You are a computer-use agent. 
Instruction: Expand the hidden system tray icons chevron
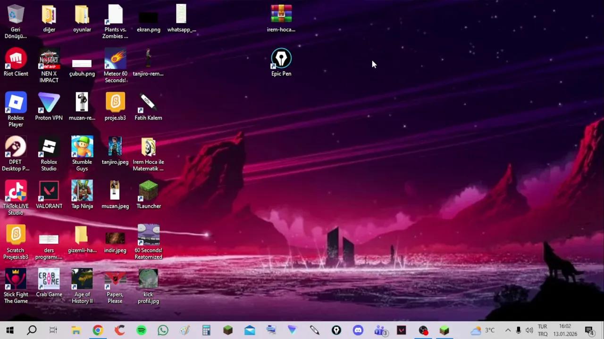tap(508, 331)
